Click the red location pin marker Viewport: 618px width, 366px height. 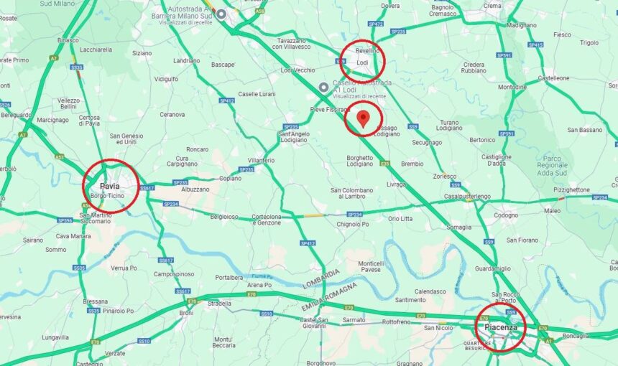(x=363, y=119)
